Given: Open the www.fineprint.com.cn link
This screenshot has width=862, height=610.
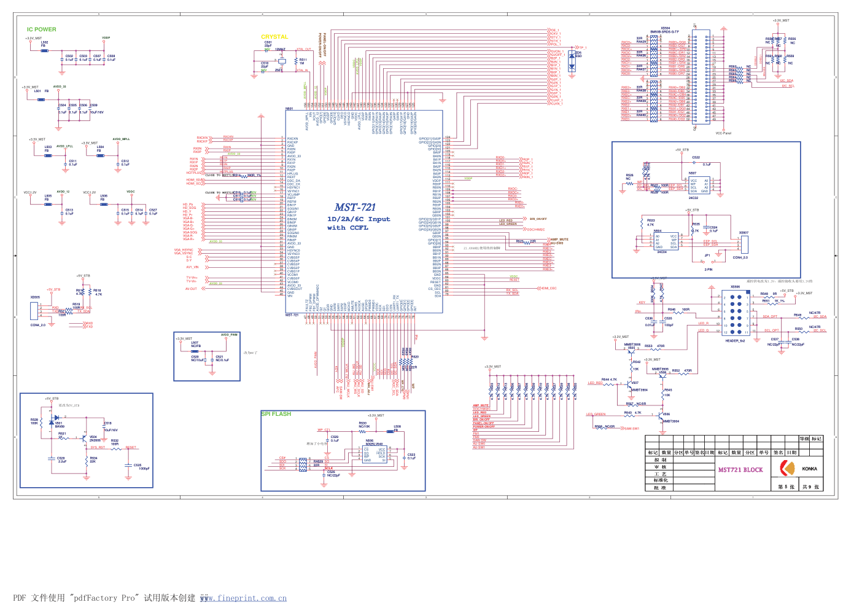Looking at the screenshot, I should point(243,598).
